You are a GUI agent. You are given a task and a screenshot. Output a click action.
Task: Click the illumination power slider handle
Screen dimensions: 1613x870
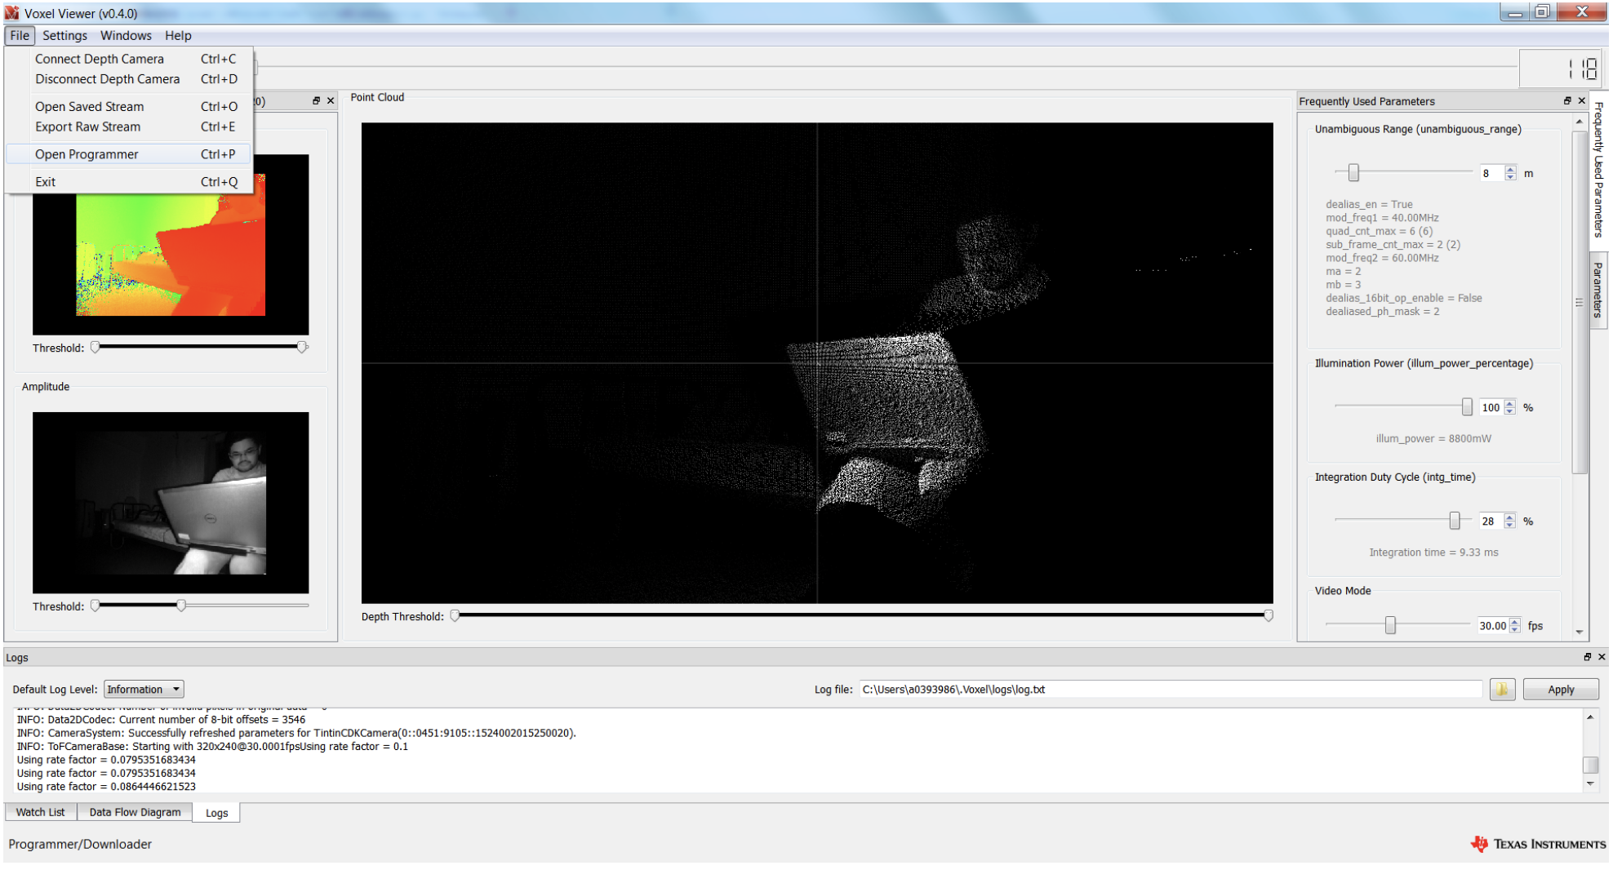1467,406
